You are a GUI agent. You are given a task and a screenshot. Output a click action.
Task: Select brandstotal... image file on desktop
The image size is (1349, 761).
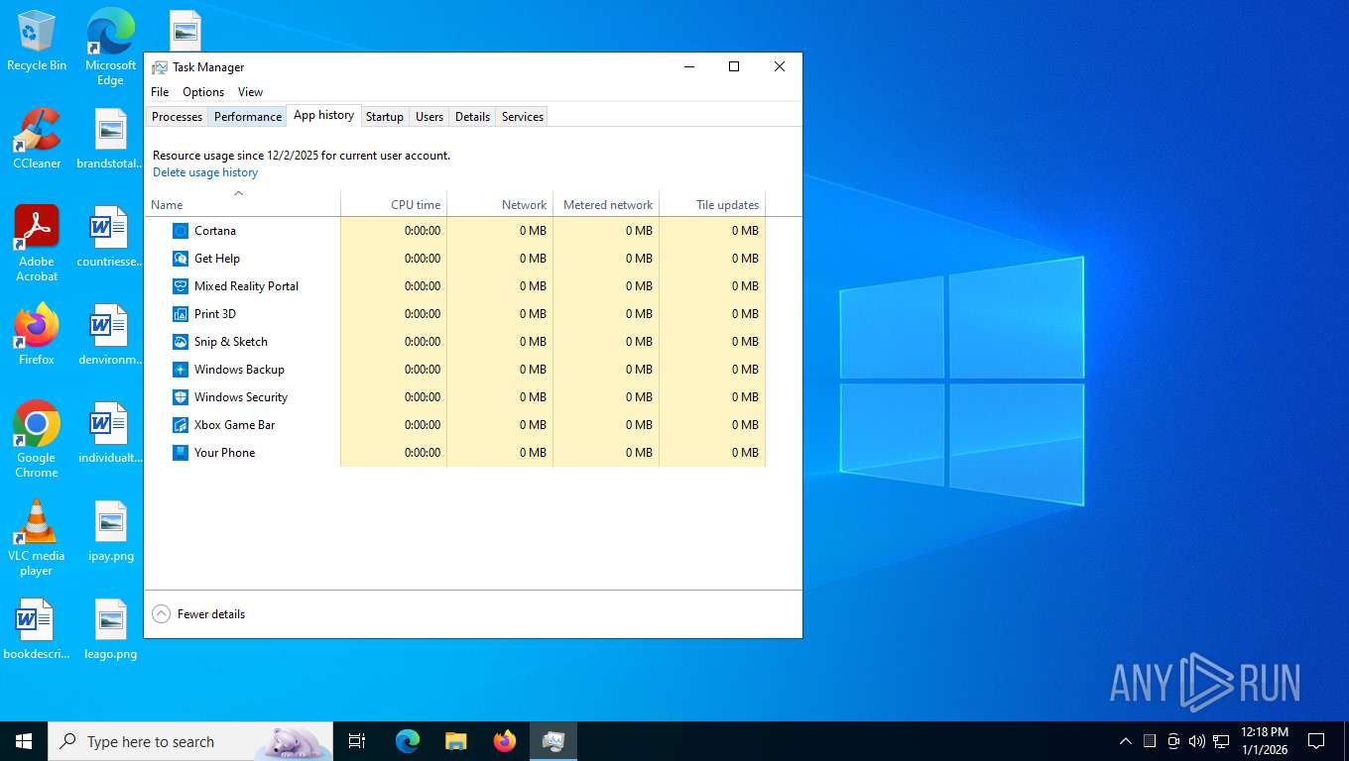110,139
